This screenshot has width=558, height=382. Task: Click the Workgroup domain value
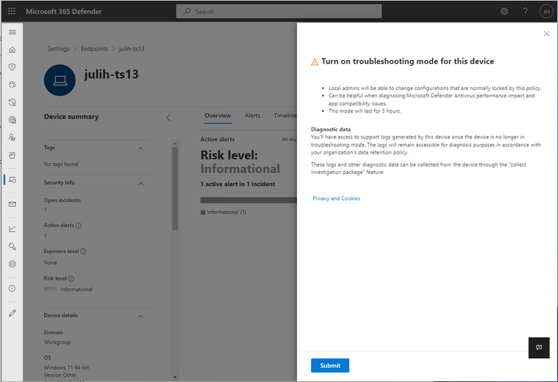tap(57, 342)
